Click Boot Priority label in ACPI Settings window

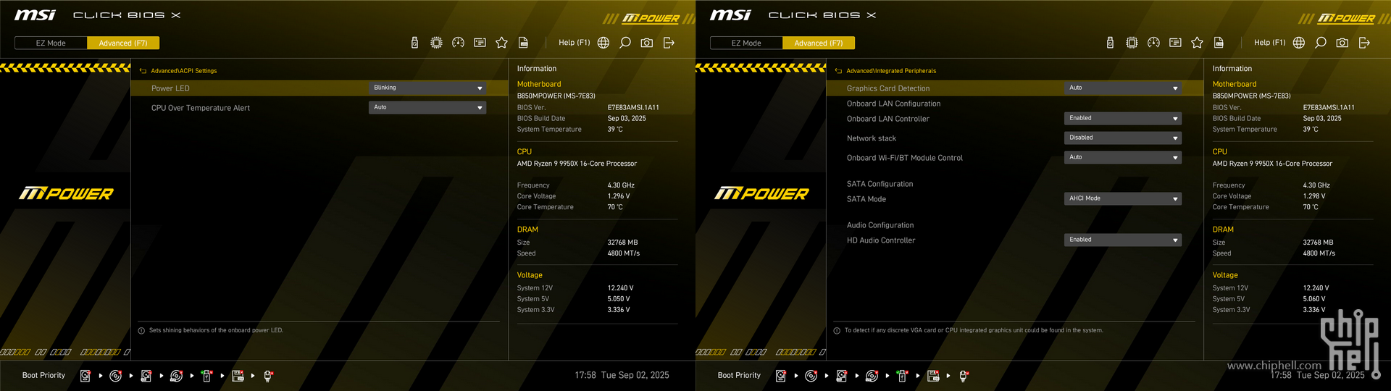pos(43,375)
